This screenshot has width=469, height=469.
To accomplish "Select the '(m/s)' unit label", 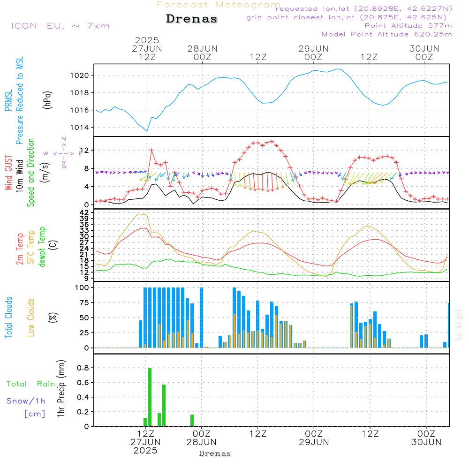I will coord(45,173).
